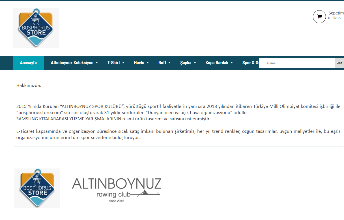Click the 0 Ürün cart count

coord(334,18)
